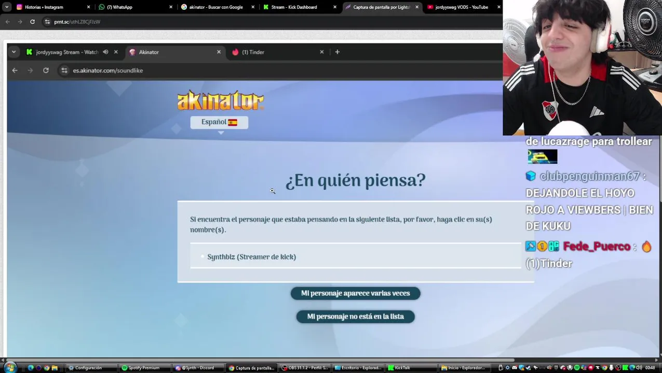The height and width of the screenshot is (373, 662).
Task: Click the system clock showing 00:48
Action: (650, 368)
